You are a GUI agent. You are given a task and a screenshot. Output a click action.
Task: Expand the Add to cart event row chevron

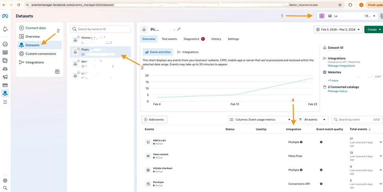pyautogui.click(x=381, y=142)
